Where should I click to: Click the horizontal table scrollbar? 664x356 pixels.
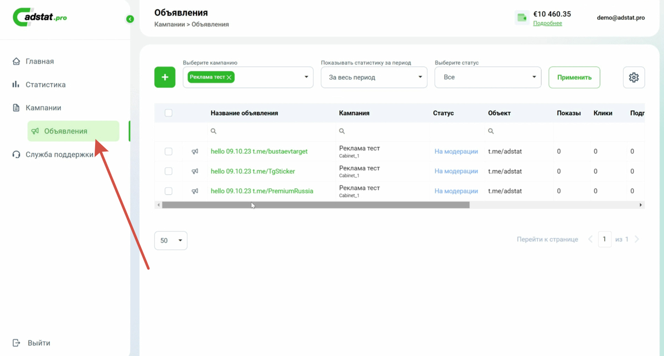tap(315, 205)
